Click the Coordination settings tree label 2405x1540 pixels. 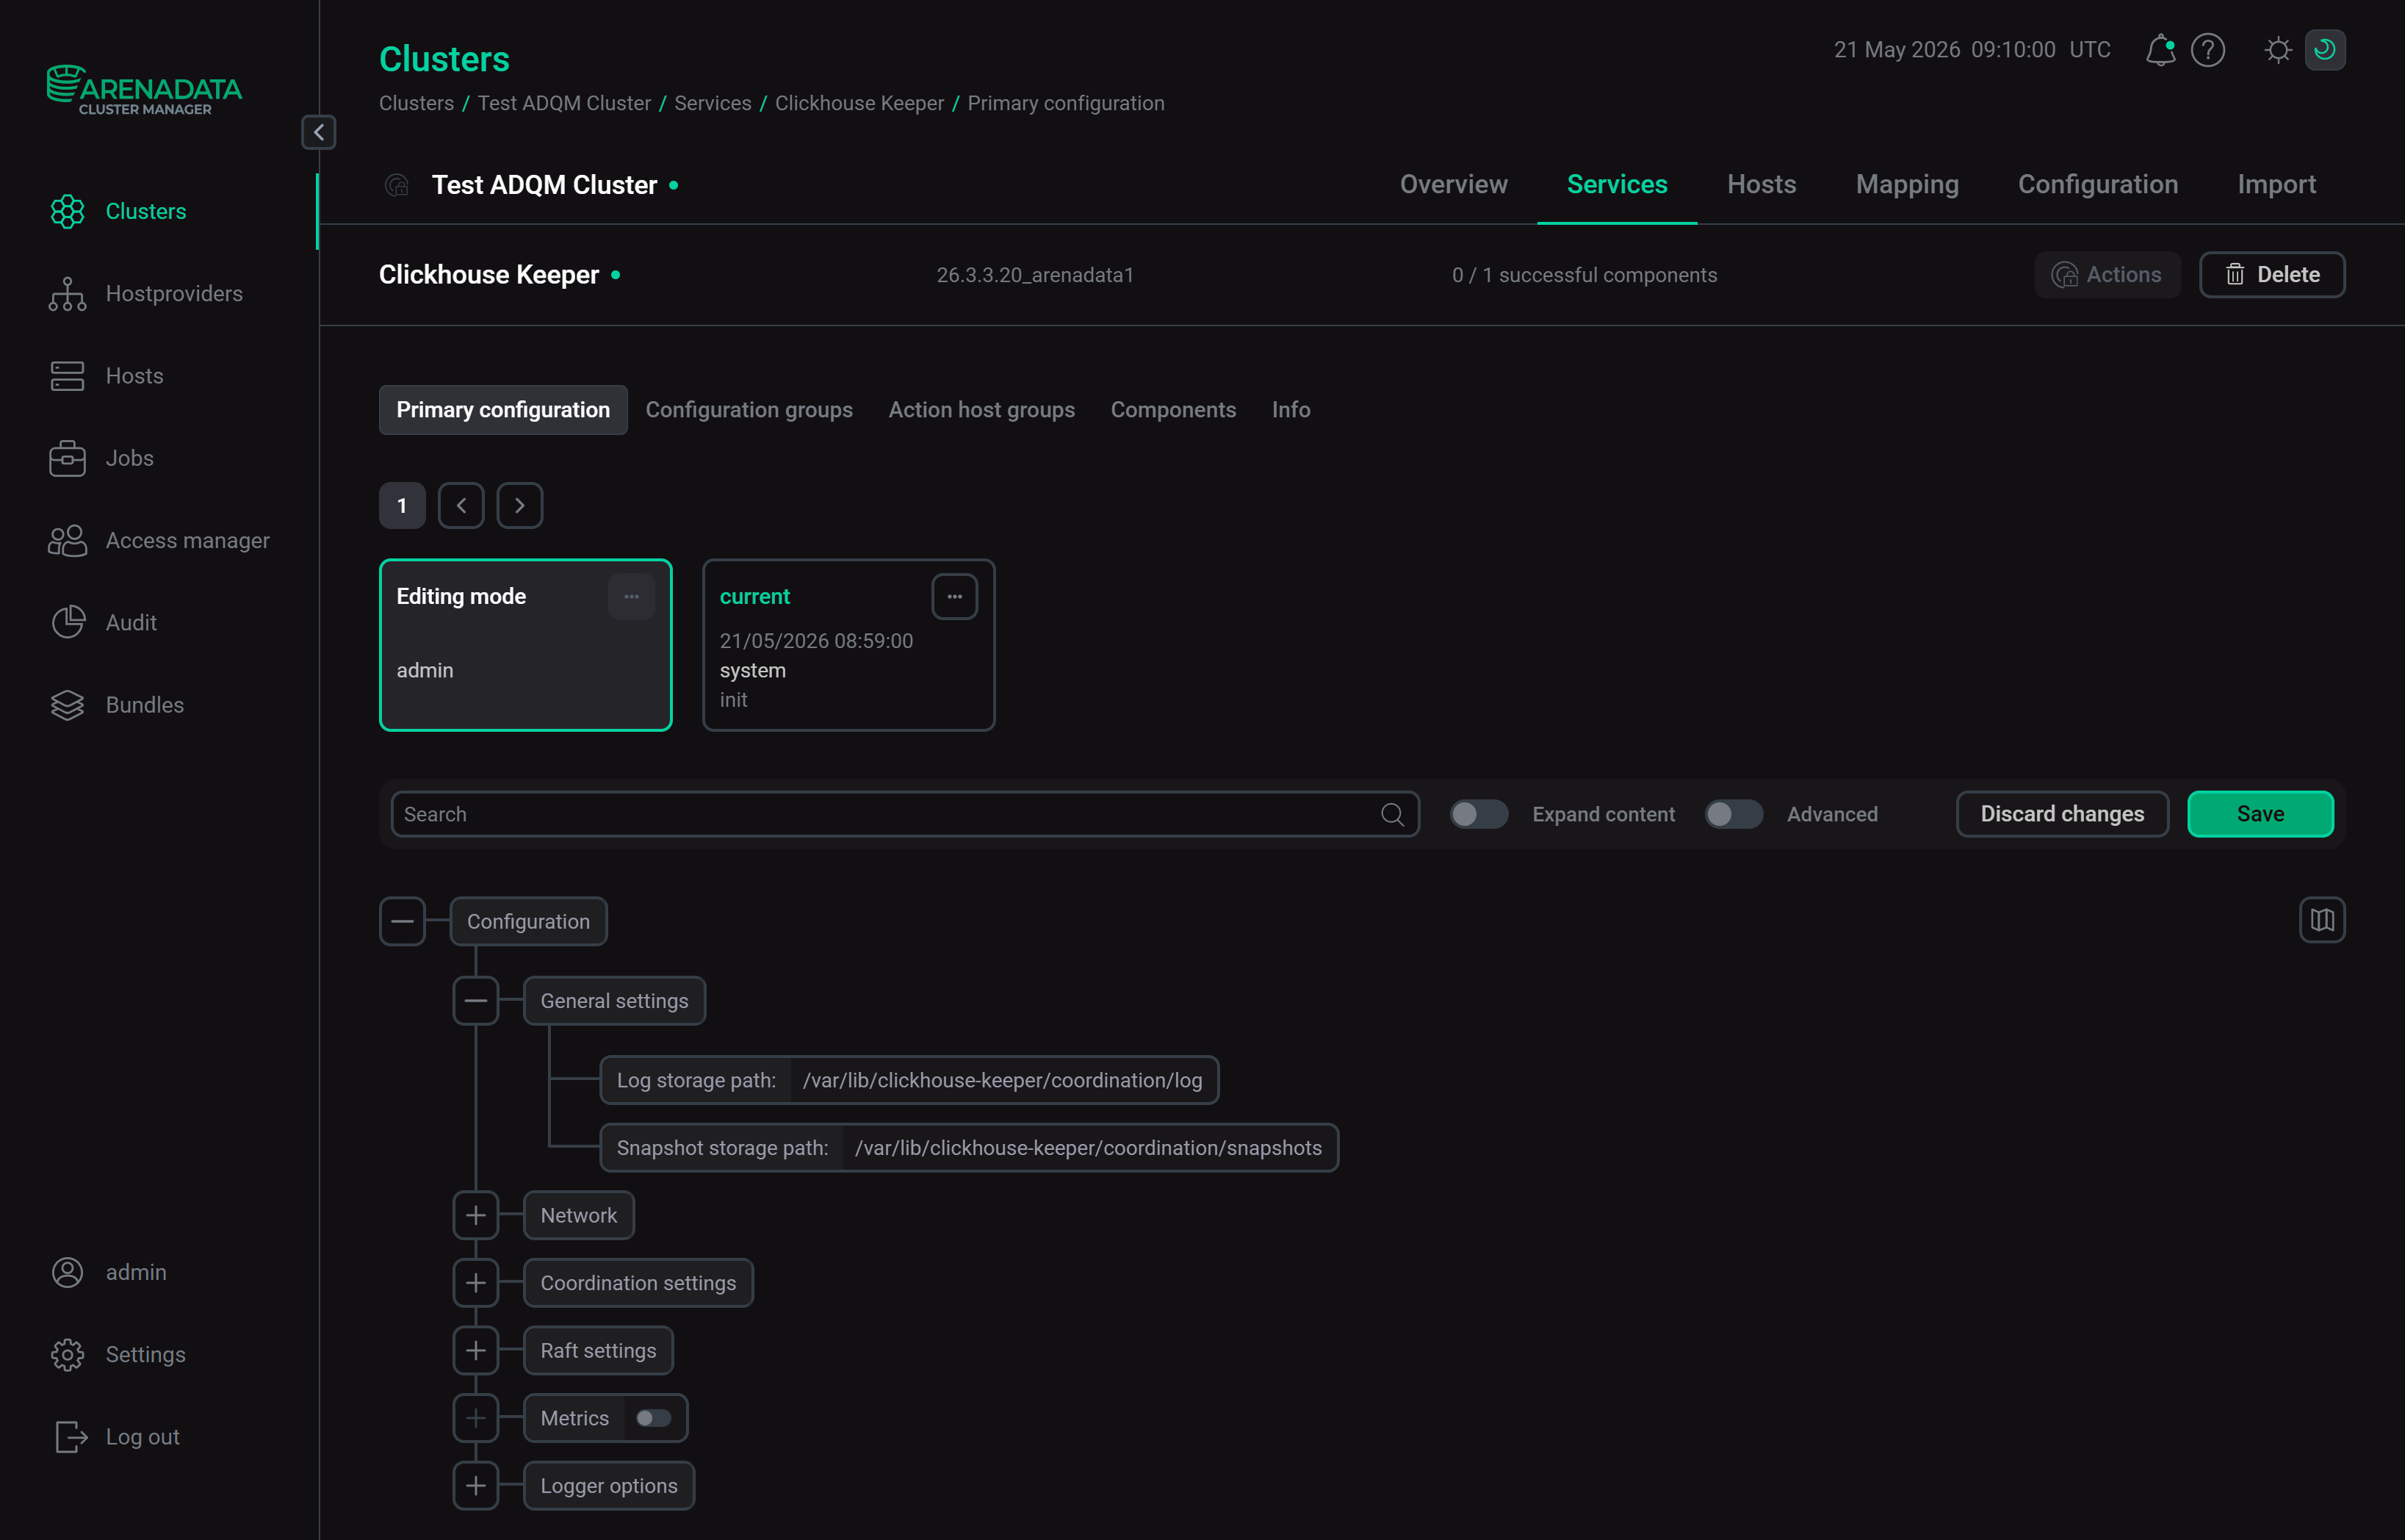[x=638, y=1283]
